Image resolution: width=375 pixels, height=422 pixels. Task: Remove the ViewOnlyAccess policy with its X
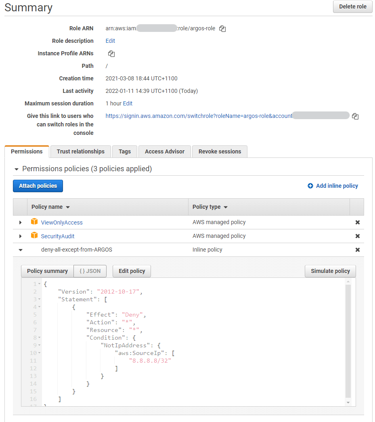pos(357,222)
